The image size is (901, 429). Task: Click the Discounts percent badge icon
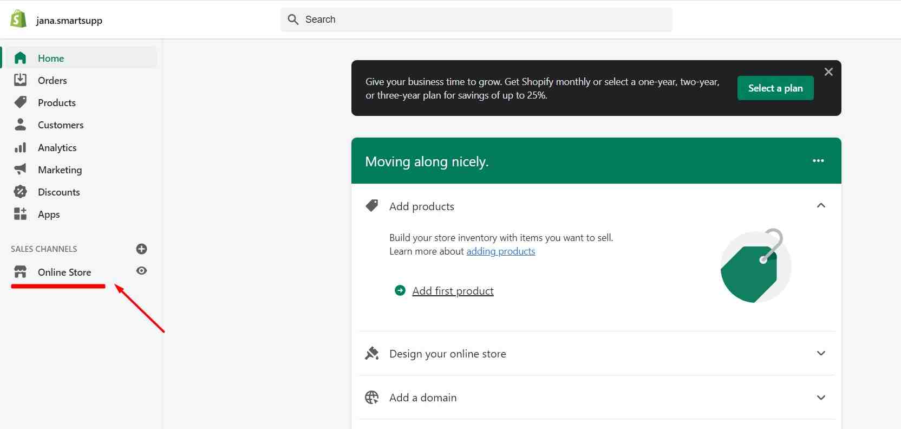coord(20,192)
